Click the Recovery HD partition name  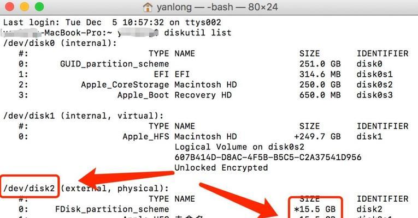[x=203, y=95]
